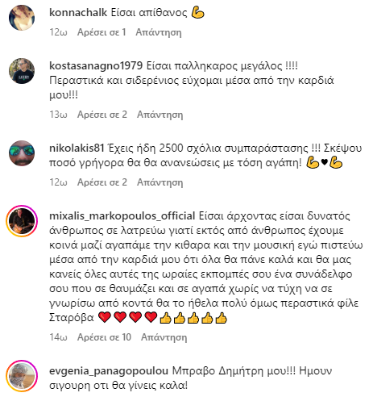View nikolakis81's sunglasses profile photo
Screen dimensions: 373x397
22,153
